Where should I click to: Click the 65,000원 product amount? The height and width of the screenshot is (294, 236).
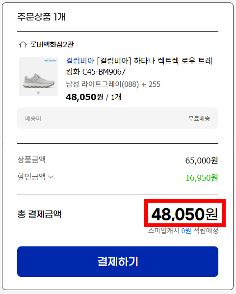[x=202, y=160]
